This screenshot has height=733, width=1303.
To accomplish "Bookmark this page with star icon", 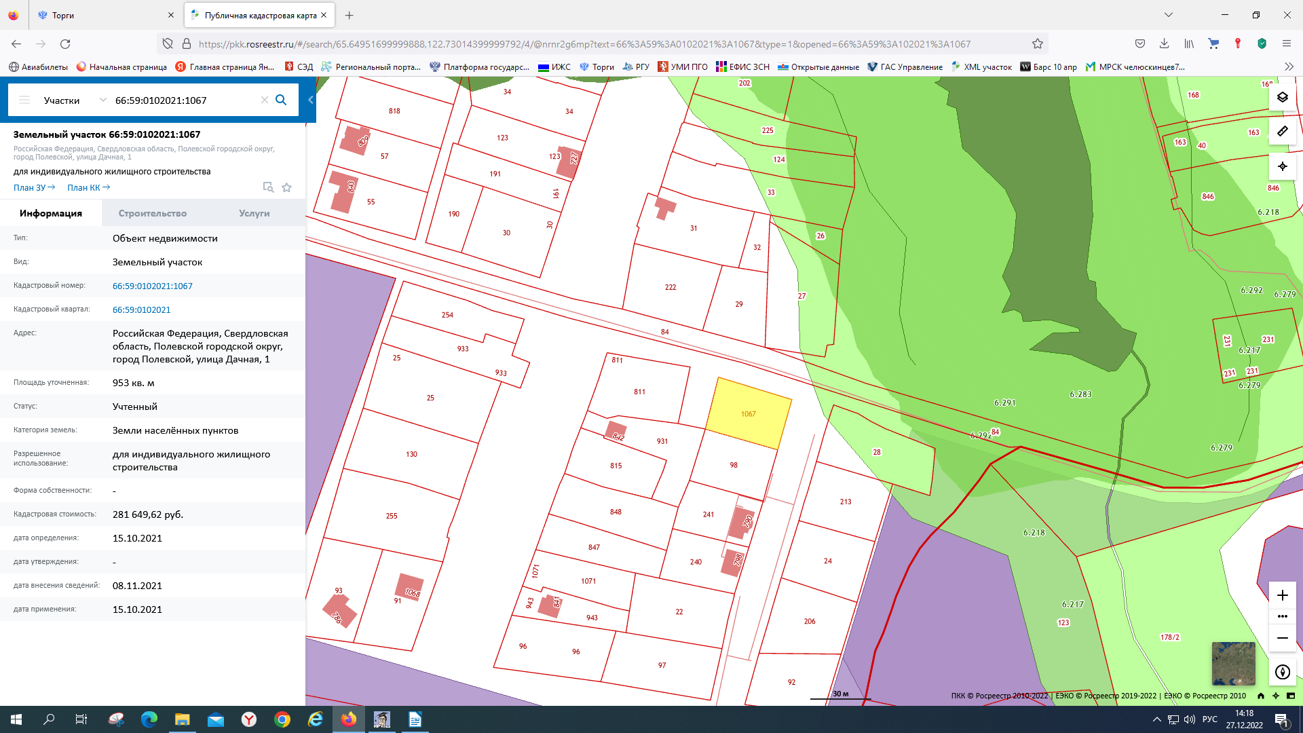I will point(1037,44).
